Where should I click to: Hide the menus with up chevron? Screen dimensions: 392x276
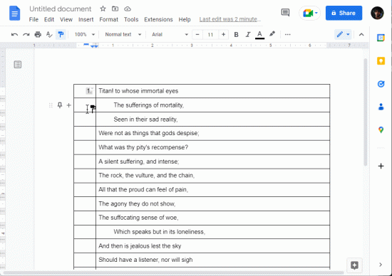[x=361, y=34]
